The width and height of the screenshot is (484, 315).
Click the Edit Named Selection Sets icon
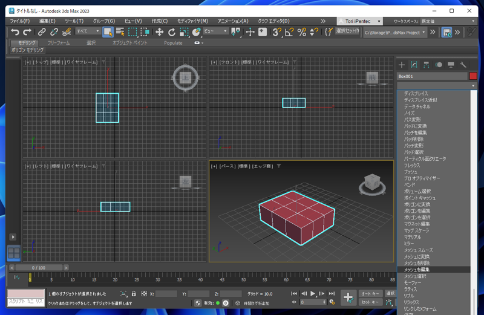(329, 32)
